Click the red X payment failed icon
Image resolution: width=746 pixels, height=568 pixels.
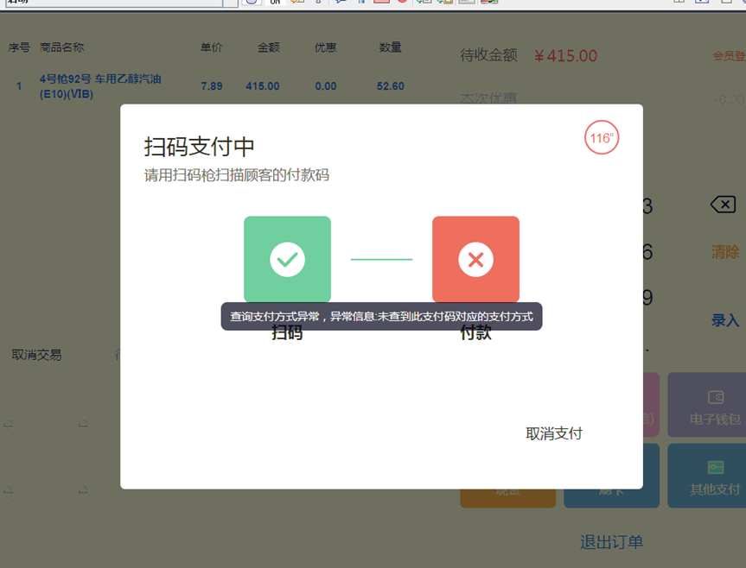coord(475,259)
